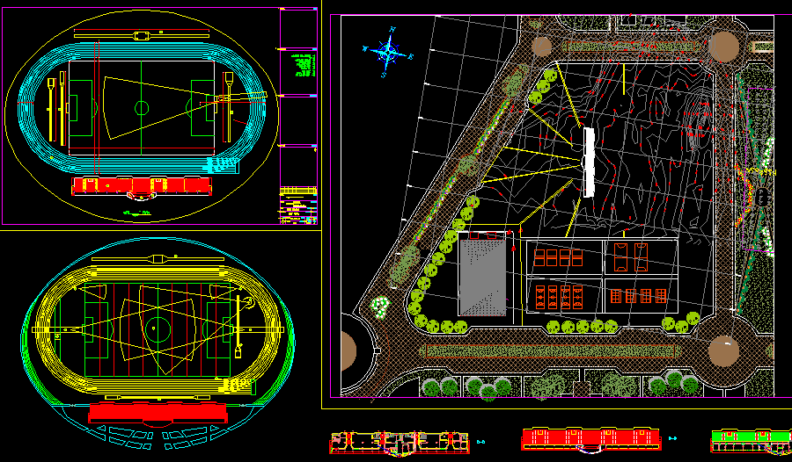Image resolution: width=792 pixels, height=462 pixels.
Task: Select the white elongated block in site plan center
Action: click(589, 162)
